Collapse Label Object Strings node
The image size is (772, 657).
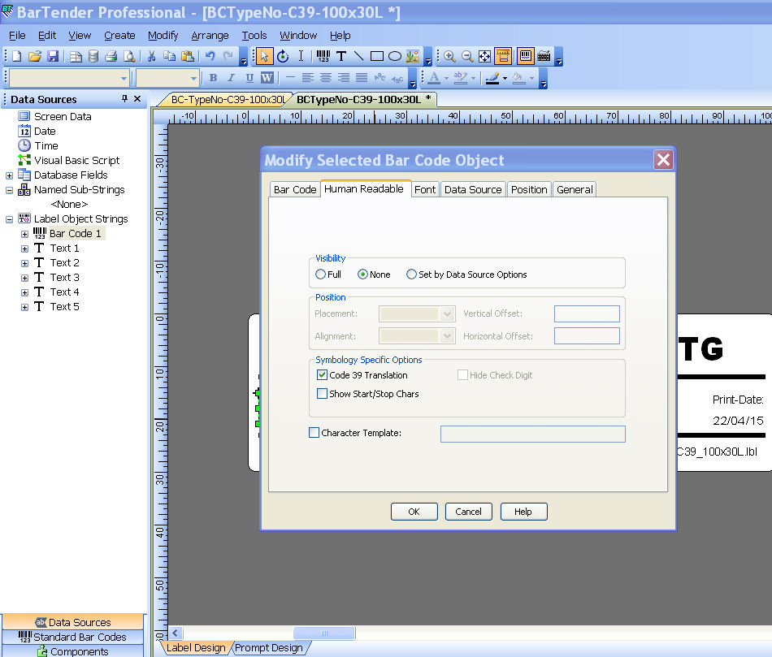[10, 219]
